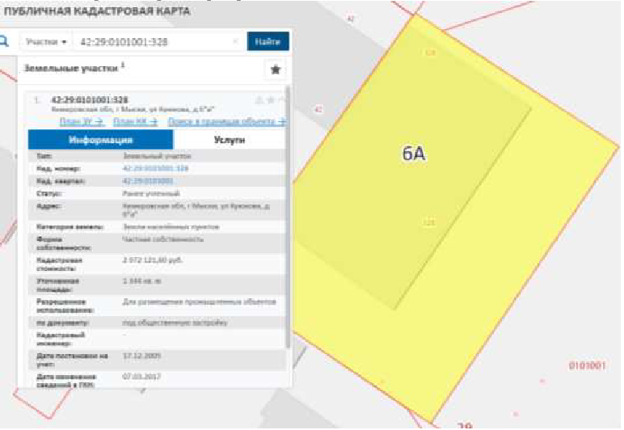Clear the search field with the X

click(x=235, y=41)
